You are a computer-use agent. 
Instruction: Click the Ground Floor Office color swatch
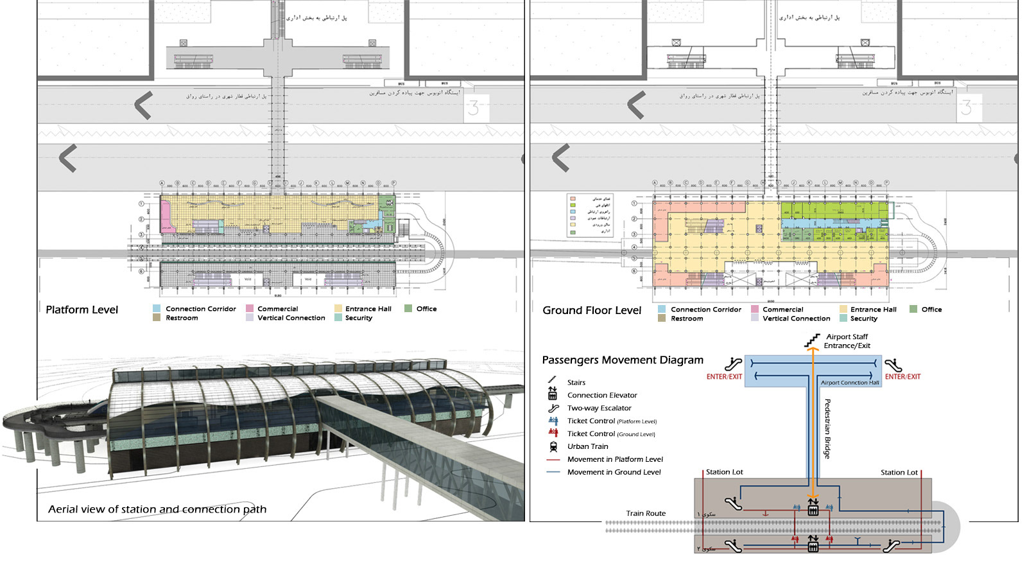(x=913, y=309)
